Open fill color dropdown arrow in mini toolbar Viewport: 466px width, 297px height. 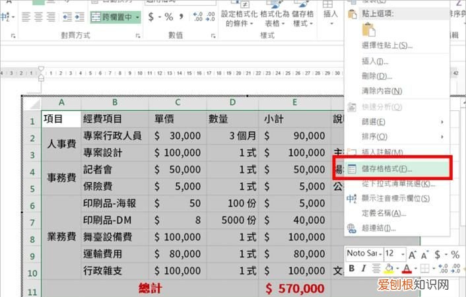[397, 269]
